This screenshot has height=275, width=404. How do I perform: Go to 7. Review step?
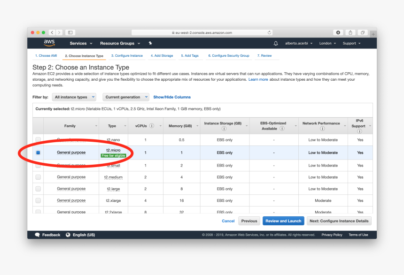264,56
